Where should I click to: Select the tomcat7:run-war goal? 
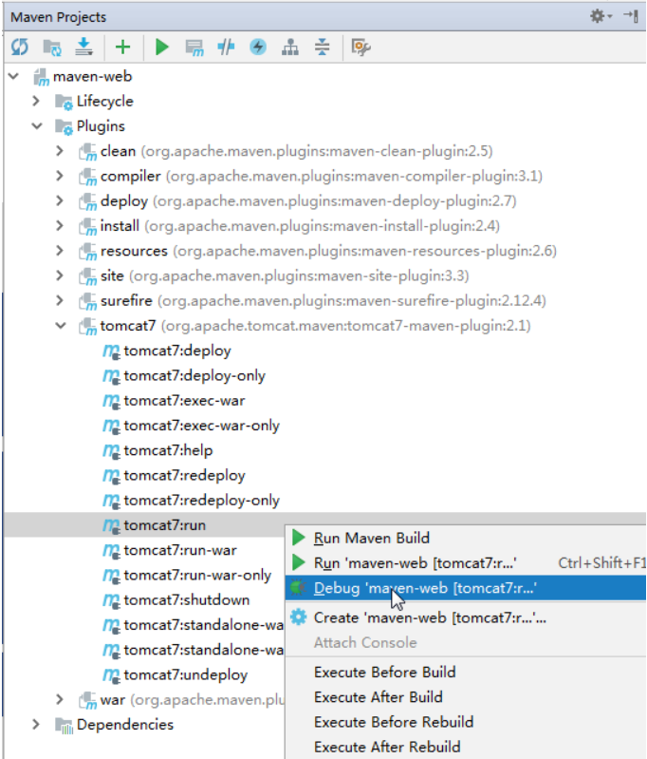click(180, 550)
